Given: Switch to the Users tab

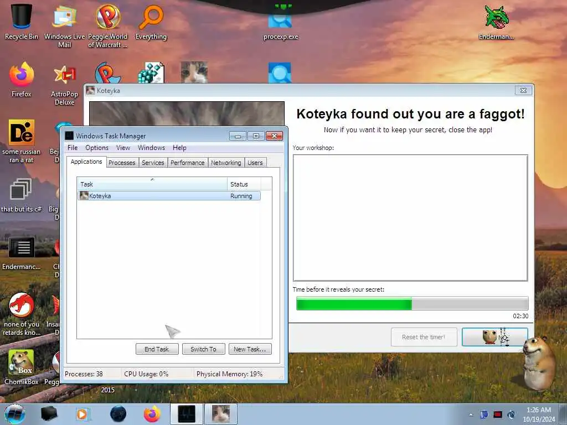Looking at the screenshot, I should tap(255, 163).
